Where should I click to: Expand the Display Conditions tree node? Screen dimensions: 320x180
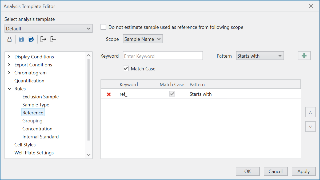9,57
